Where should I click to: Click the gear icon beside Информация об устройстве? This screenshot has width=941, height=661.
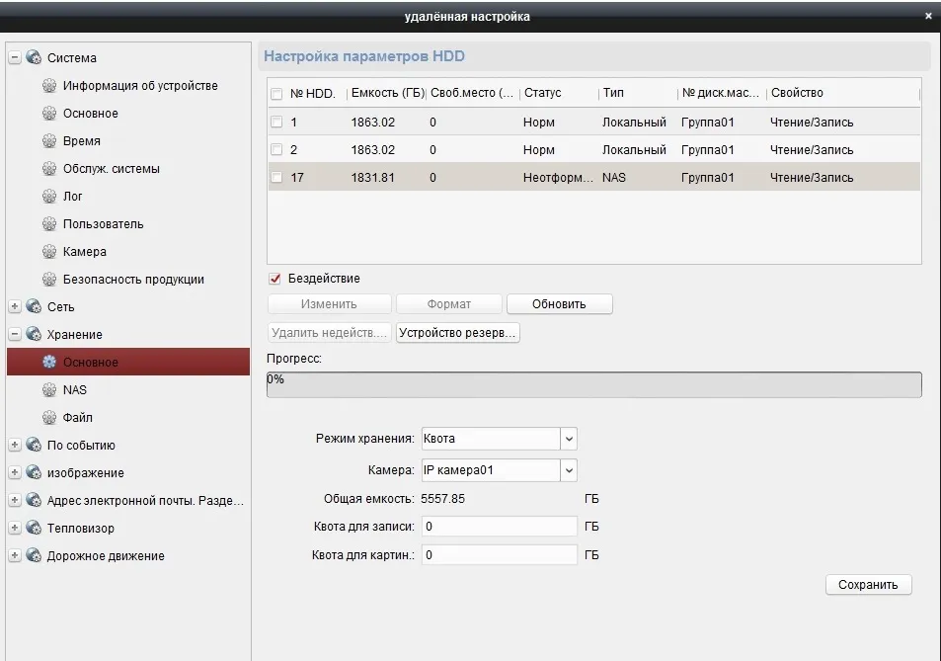click(x=49, y=86)
